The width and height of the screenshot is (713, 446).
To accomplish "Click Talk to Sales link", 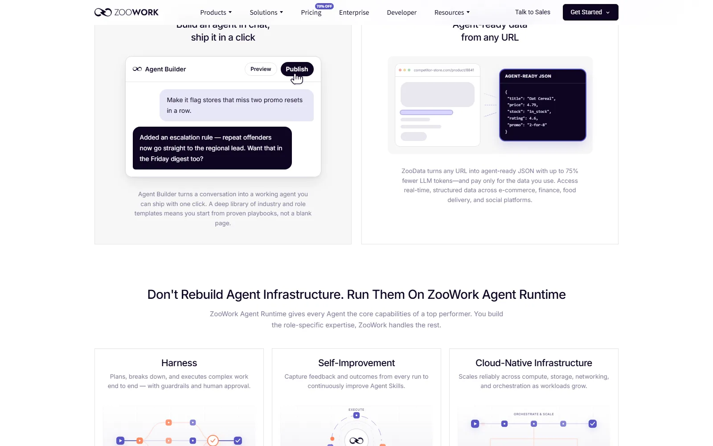I will click(x=533, y=12).
